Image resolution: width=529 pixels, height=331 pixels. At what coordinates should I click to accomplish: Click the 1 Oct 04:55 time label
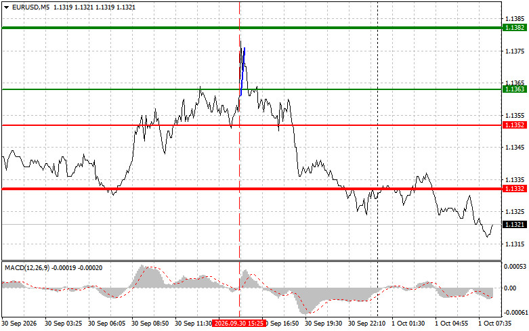pos(451,324)
